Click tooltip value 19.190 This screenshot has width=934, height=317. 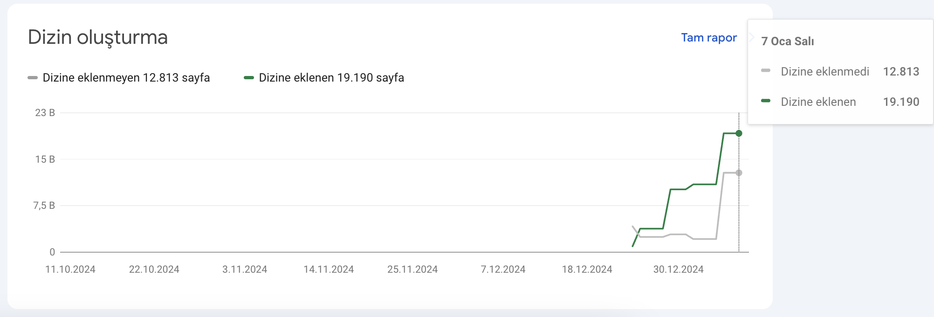click(901, 102)
